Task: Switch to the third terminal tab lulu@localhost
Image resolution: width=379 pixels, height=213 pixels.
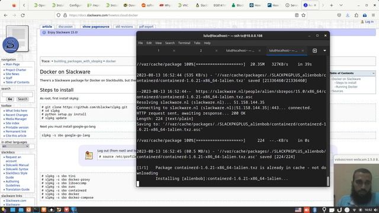Action: [240, 50]
